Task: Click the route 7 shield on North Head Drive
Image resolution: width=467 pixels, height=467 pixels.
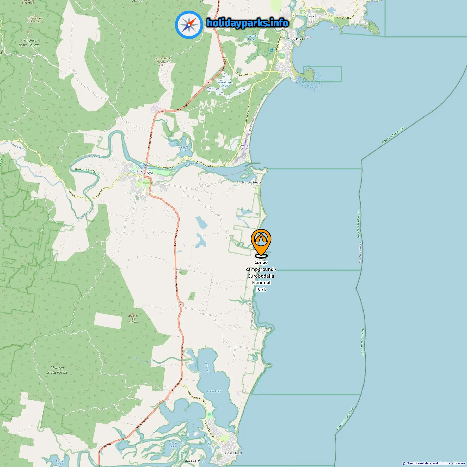Action: tap(186, 158)
